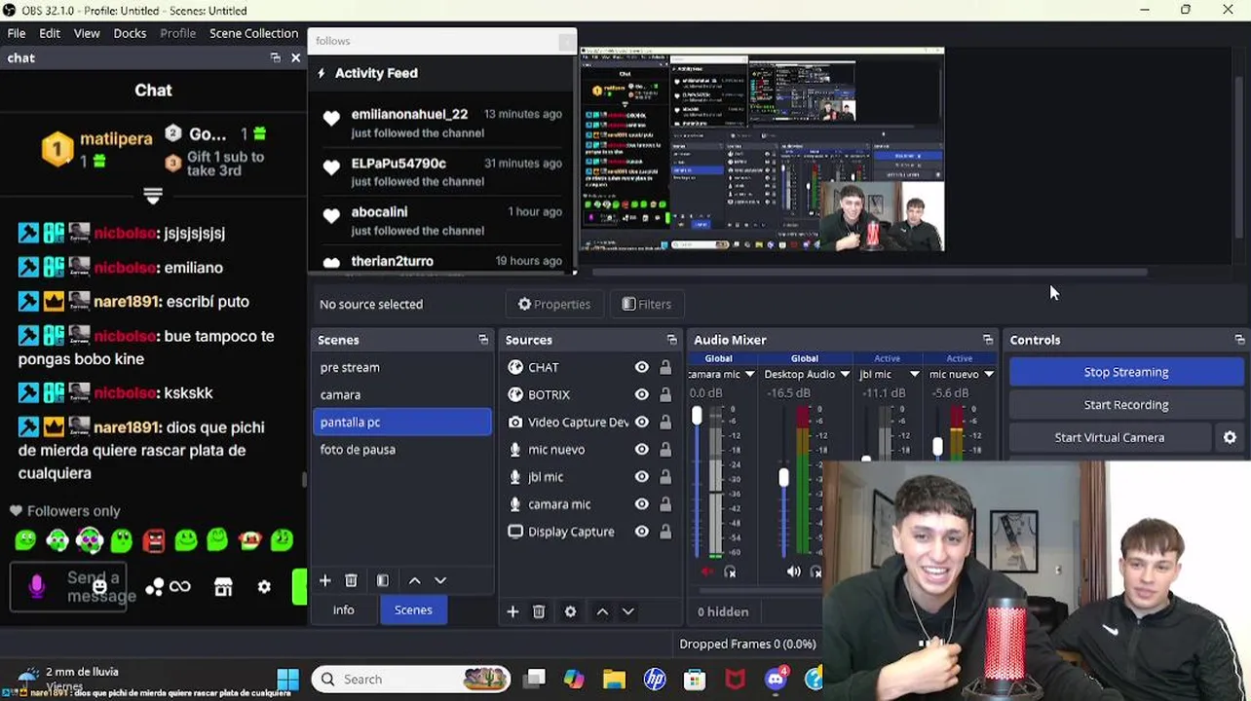Lock the CHAT source
This screenshot has height=701, width=1251.
(x=665, y=367)
